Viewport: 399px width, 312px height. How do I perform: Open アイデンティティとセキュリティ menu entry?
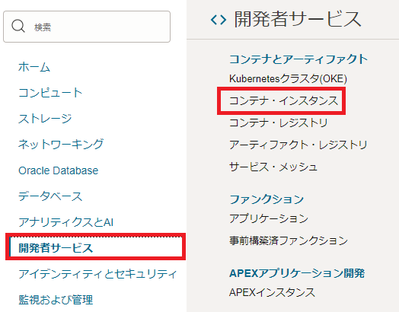[97, 274]
